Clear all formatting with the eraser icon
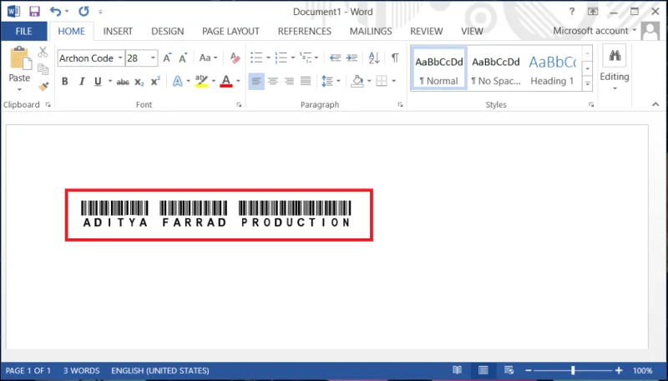 pos(235,58)
